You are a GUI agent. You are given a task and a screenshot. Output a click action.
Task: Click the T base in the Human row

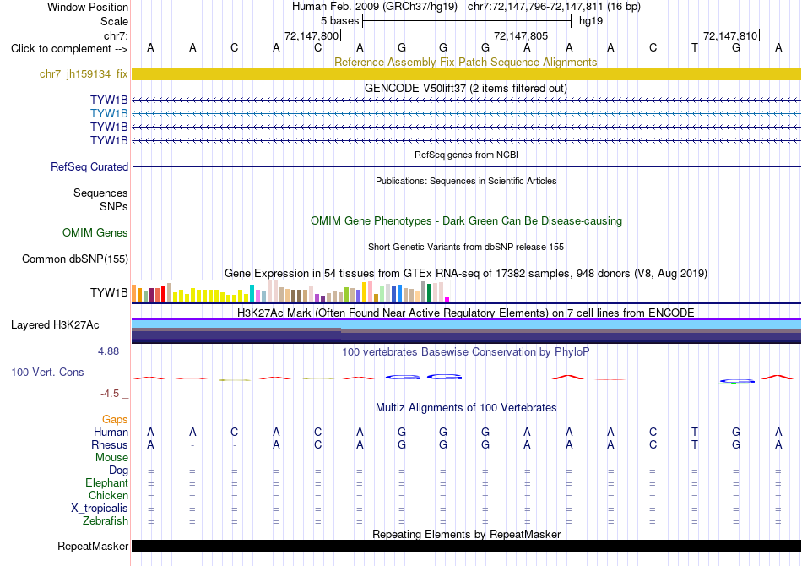[x=695, y=433]
